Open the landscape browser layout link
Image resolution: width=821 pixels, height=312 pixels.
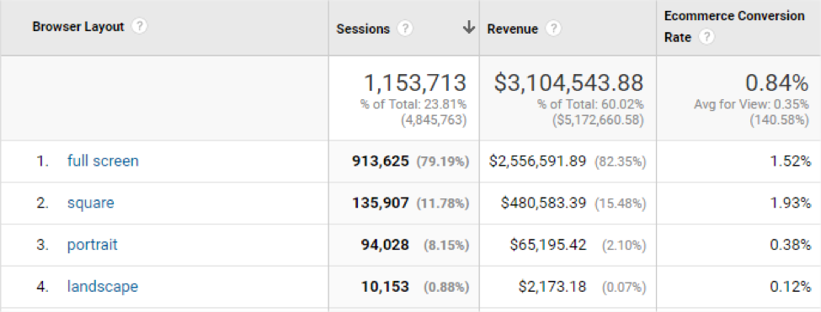(x=103, y=287)
